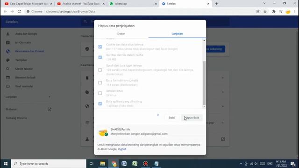
Task: Open the tab search dropdown arrow
Action: pos(264,3)
